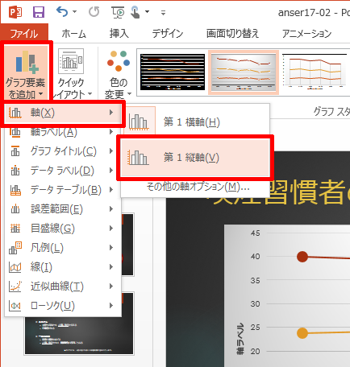Open the グラフ タイトル(C) submenu

(x=63, y=151)
